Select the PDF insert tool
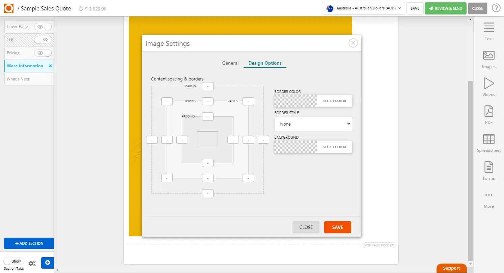Screen dimensions: 504x273 [488, 115]
